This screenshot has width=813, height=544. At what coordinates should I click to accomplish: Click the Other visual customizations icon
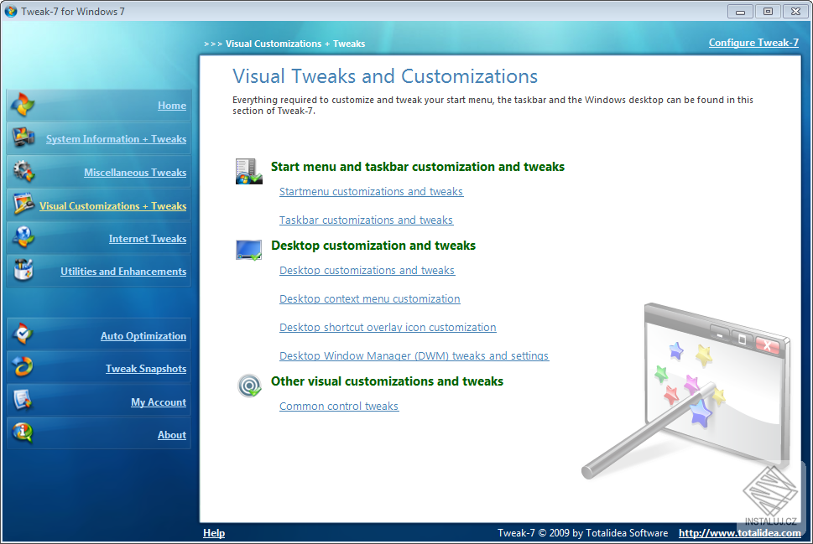[249, 386]
